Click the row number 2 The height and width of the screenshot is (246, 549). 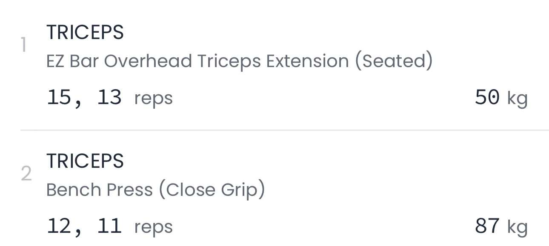(x=26, y=174)
